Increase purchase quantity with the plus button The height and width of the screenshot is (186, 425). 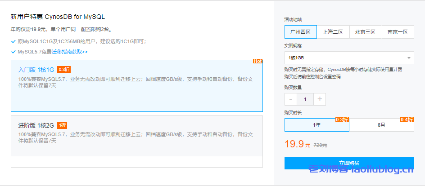coord(320,99)
